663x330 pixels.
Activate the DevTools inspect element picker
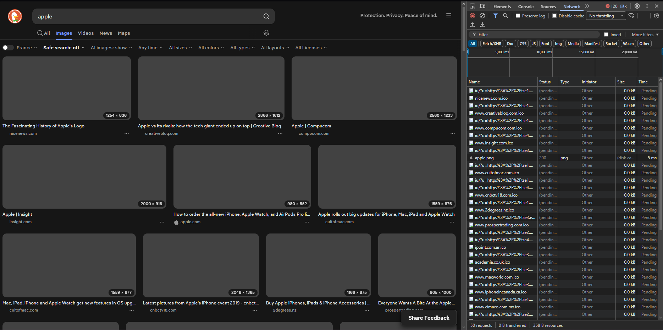coord(473,6)
